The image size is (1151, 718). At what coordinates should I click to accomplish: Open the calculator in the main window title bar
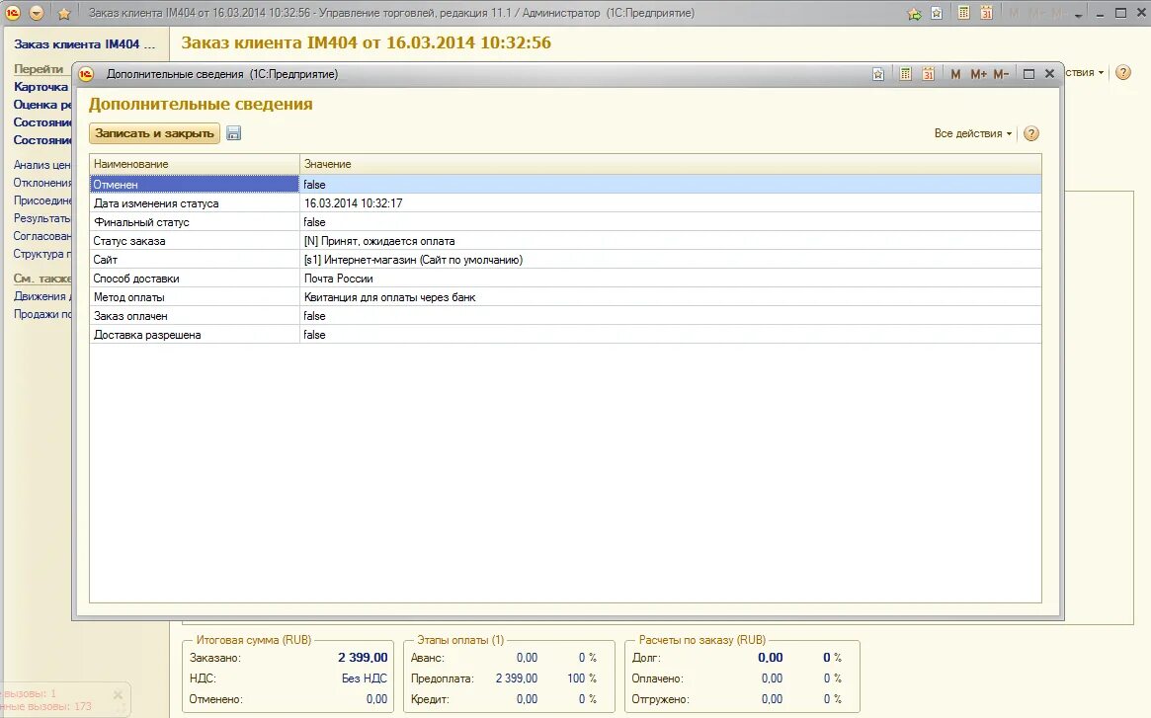[x=963, y=13]
